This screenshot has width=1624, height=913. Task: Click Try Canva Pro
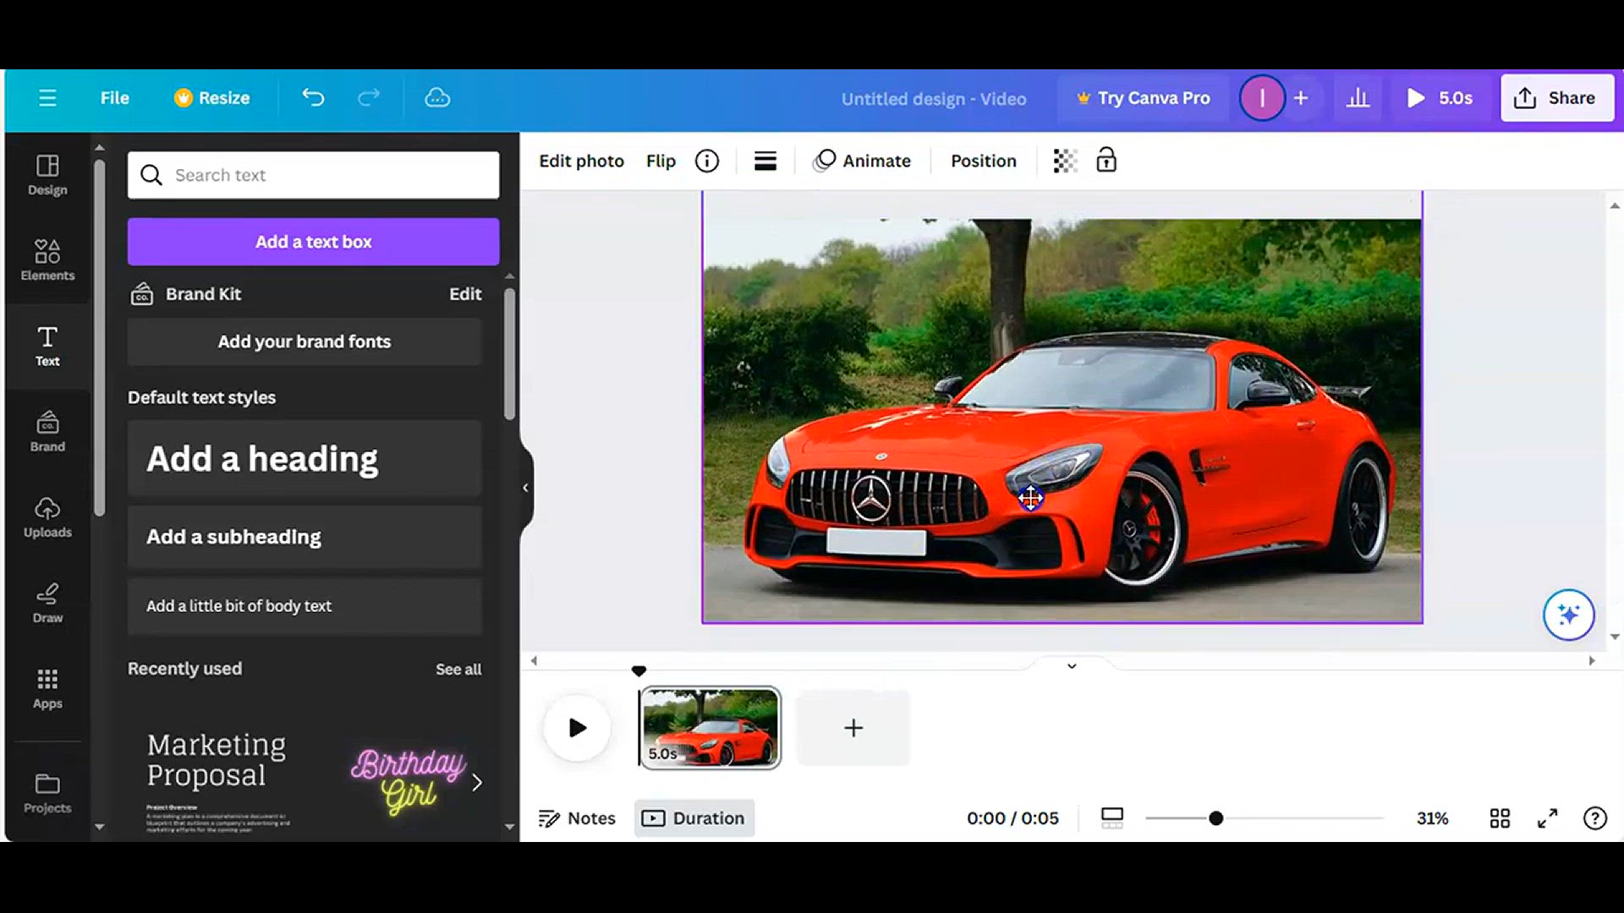click(1143, 98)
